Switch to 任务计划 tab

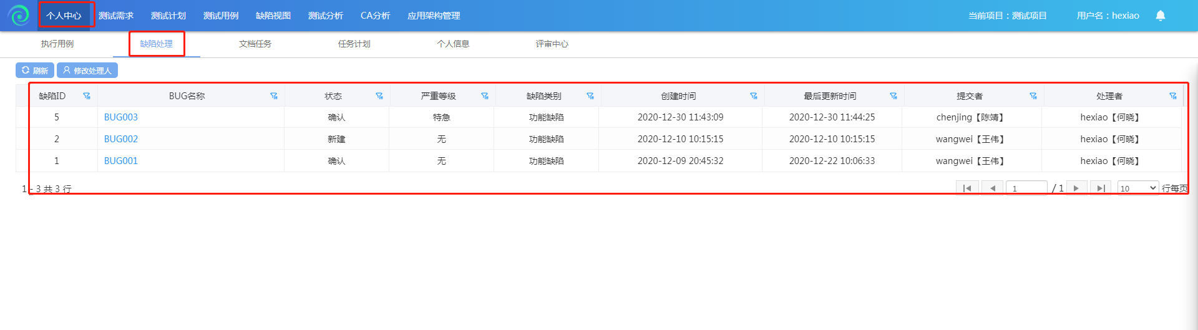click(x=354, y=44)
